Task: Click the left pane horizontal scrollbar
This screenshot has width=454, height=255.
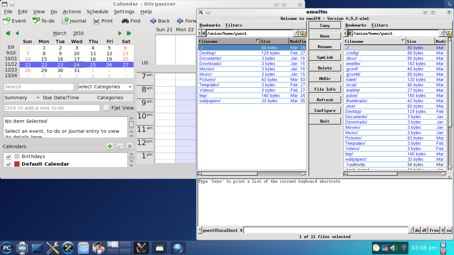Action: (x=229, y=174)
